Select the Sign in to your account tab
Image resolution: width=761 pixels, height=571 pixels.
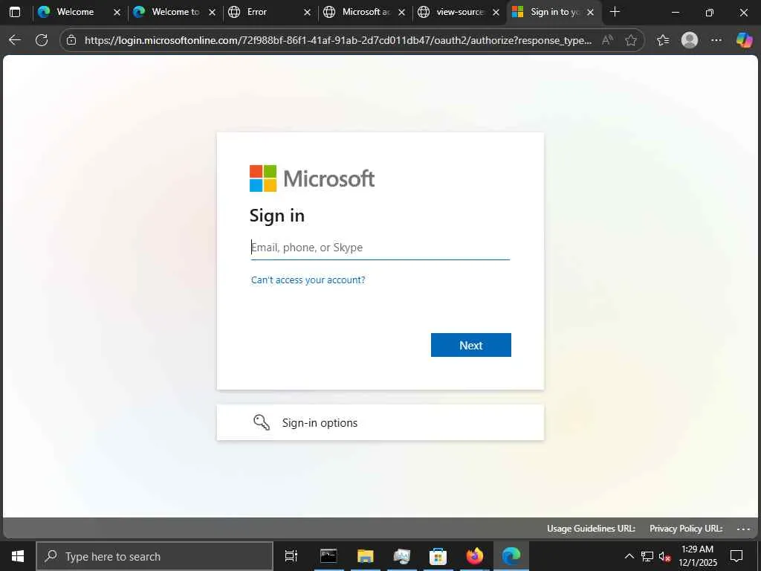click(x=554, y=12)
